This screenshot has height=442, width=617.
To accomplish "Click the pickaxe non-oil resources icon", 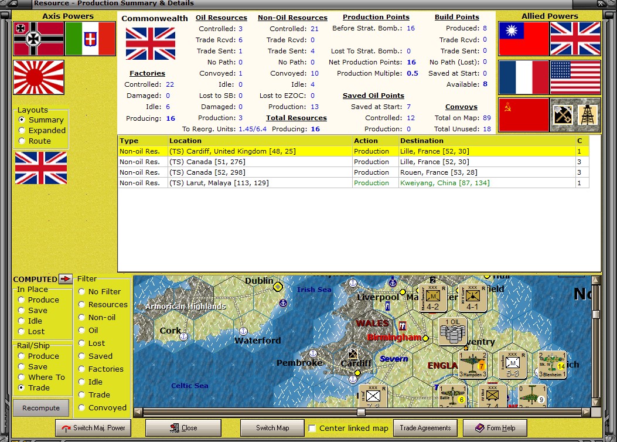I will [x=563, y=115].
